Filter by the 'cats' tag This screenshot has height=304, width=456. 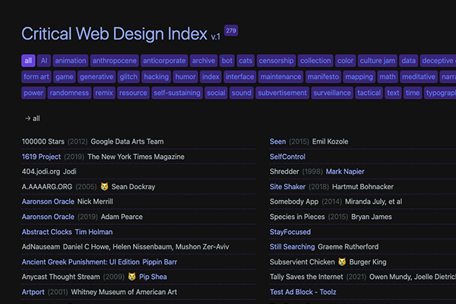pyautogui.click(x=245, y=61)
